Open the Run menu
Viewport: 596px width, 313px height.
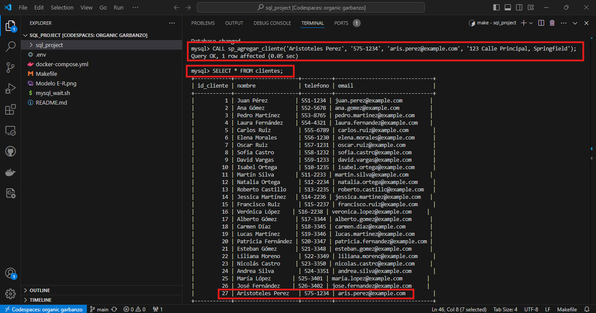(x=119, y=7)
